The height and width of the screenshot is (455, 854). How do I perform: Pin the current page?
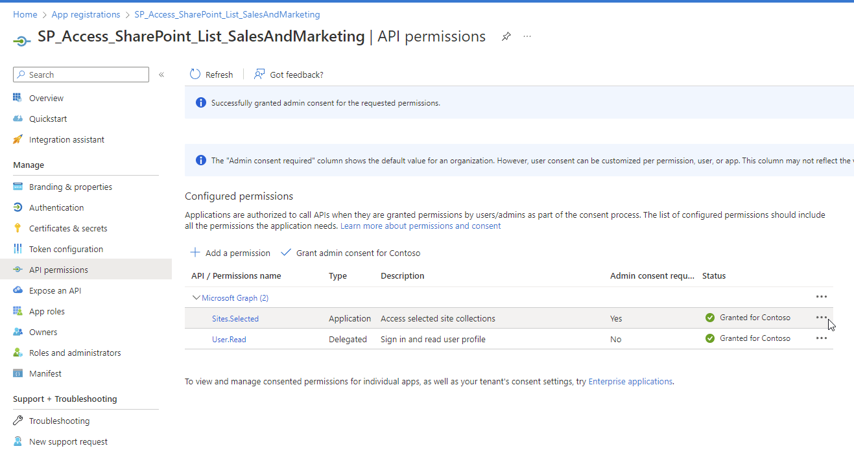coord(506,36)
